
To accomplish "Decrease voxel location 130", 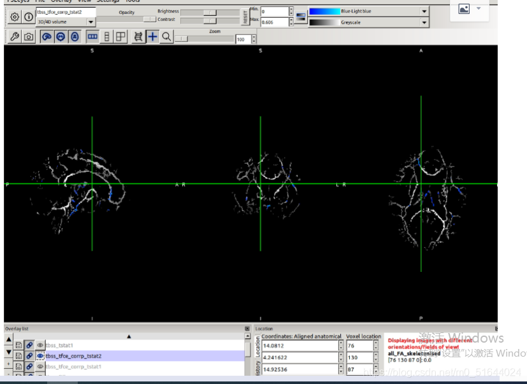I will (376, 360).
